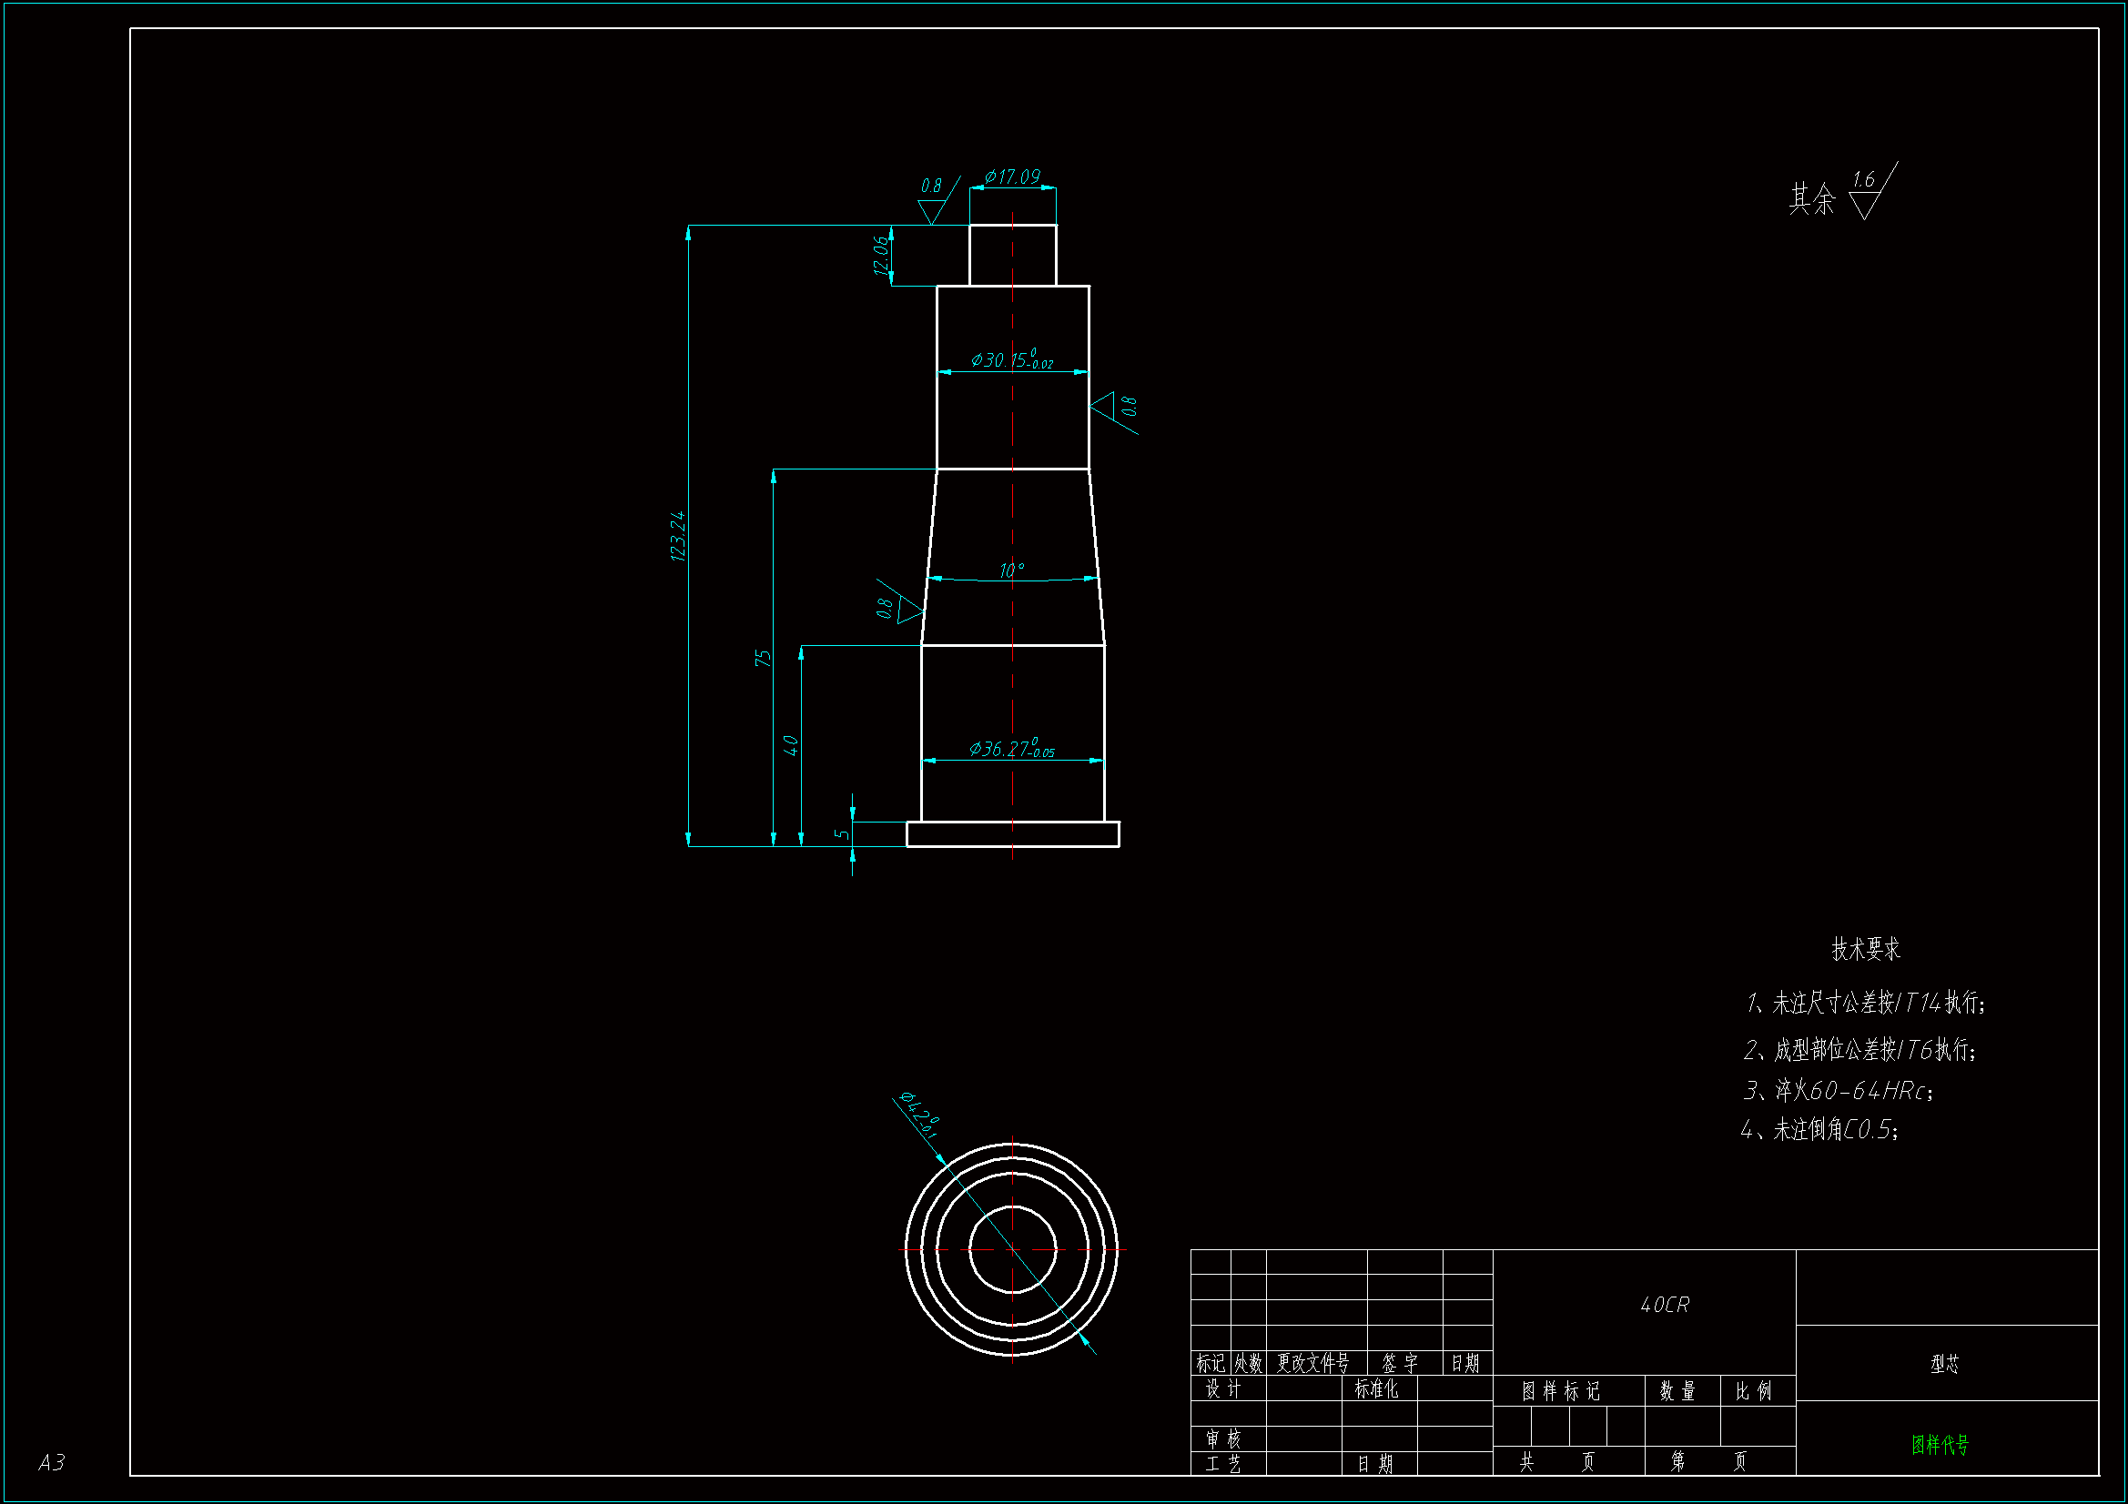Select the 型芯 part name cell
This screenshot has height=1504, width=2128.
click(1944, 1363)
